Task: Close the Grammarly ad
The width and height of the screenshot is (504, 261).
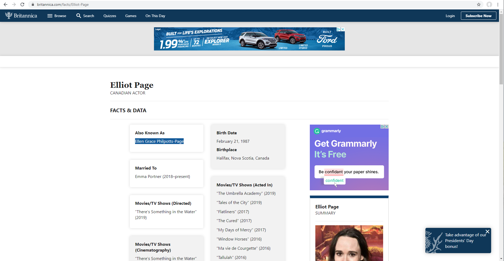Action: 387,126
